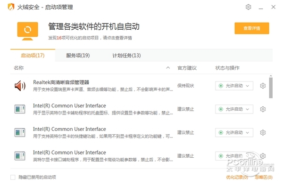The height and width of the screenshot is (186, 283).
Task: Open gear for Intel item about 快捷键功能
Action: pos(263,133)
